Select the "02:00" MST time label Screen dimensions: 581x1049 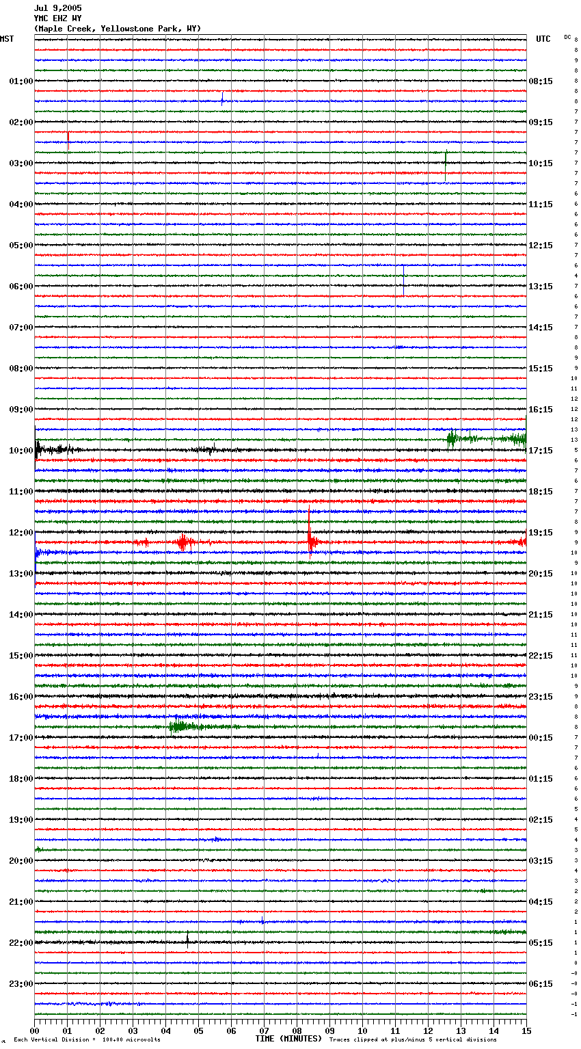21,122
